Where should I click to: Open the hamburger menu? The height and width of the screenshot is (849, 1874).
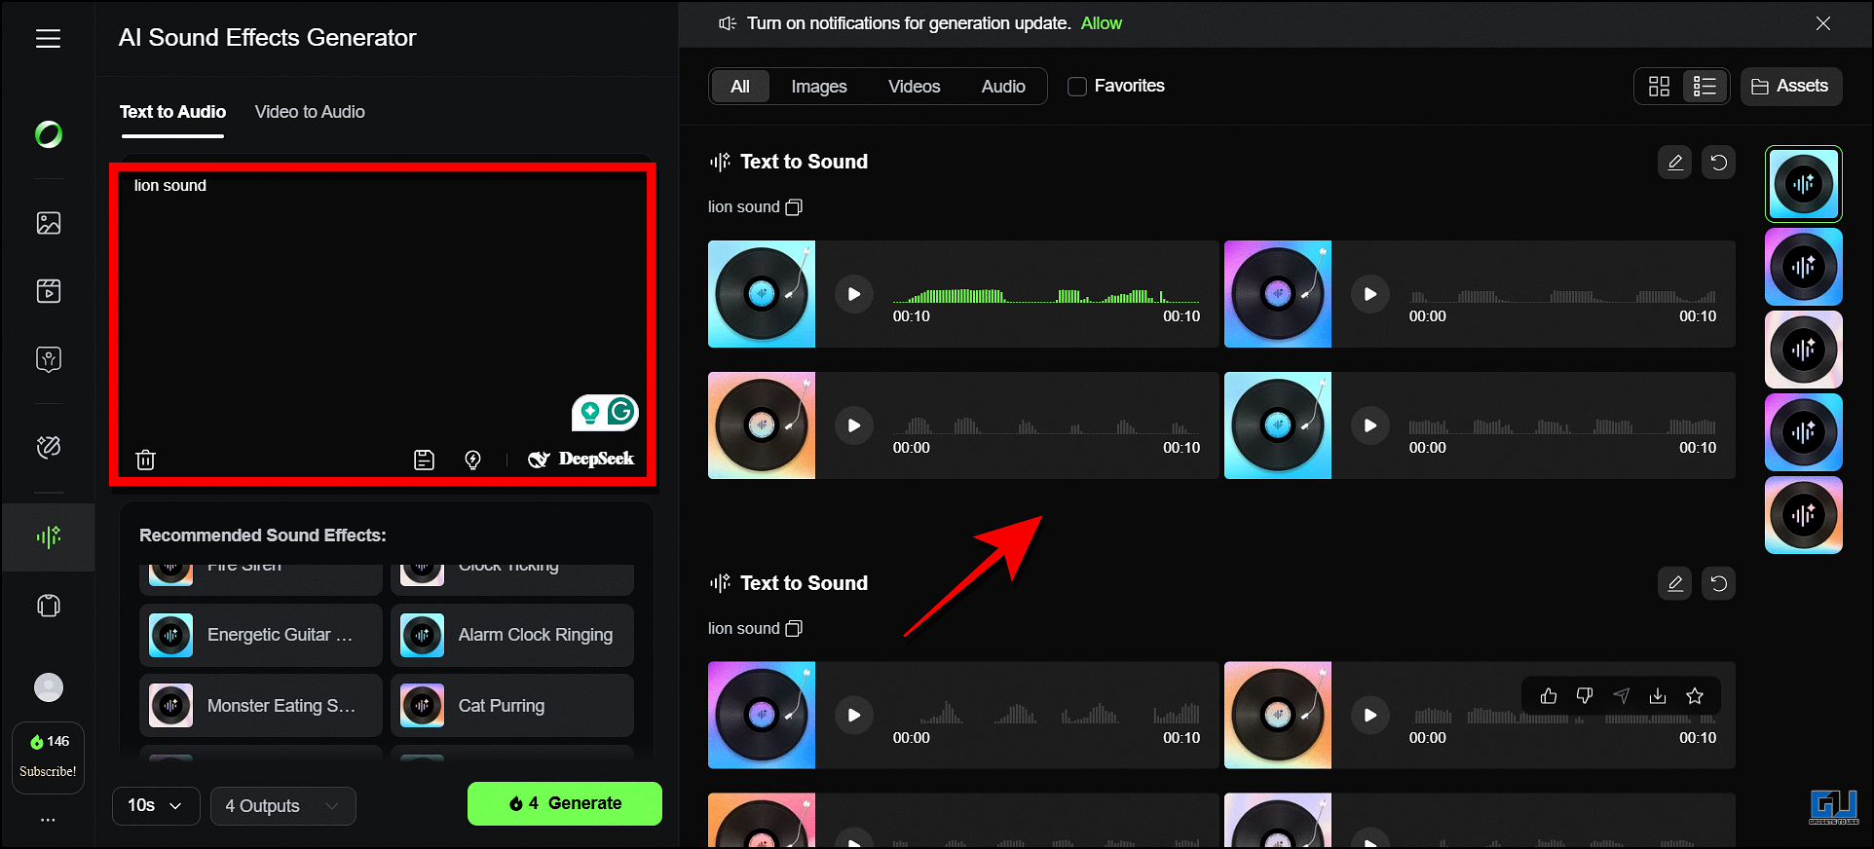pos(48,38)
